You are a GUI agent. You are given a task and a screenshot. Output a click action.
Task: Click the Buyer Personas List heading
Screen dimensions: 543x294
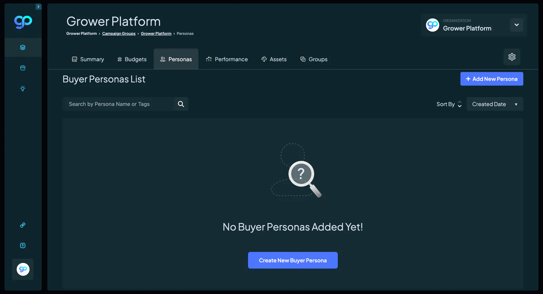(x=104, y=79)
